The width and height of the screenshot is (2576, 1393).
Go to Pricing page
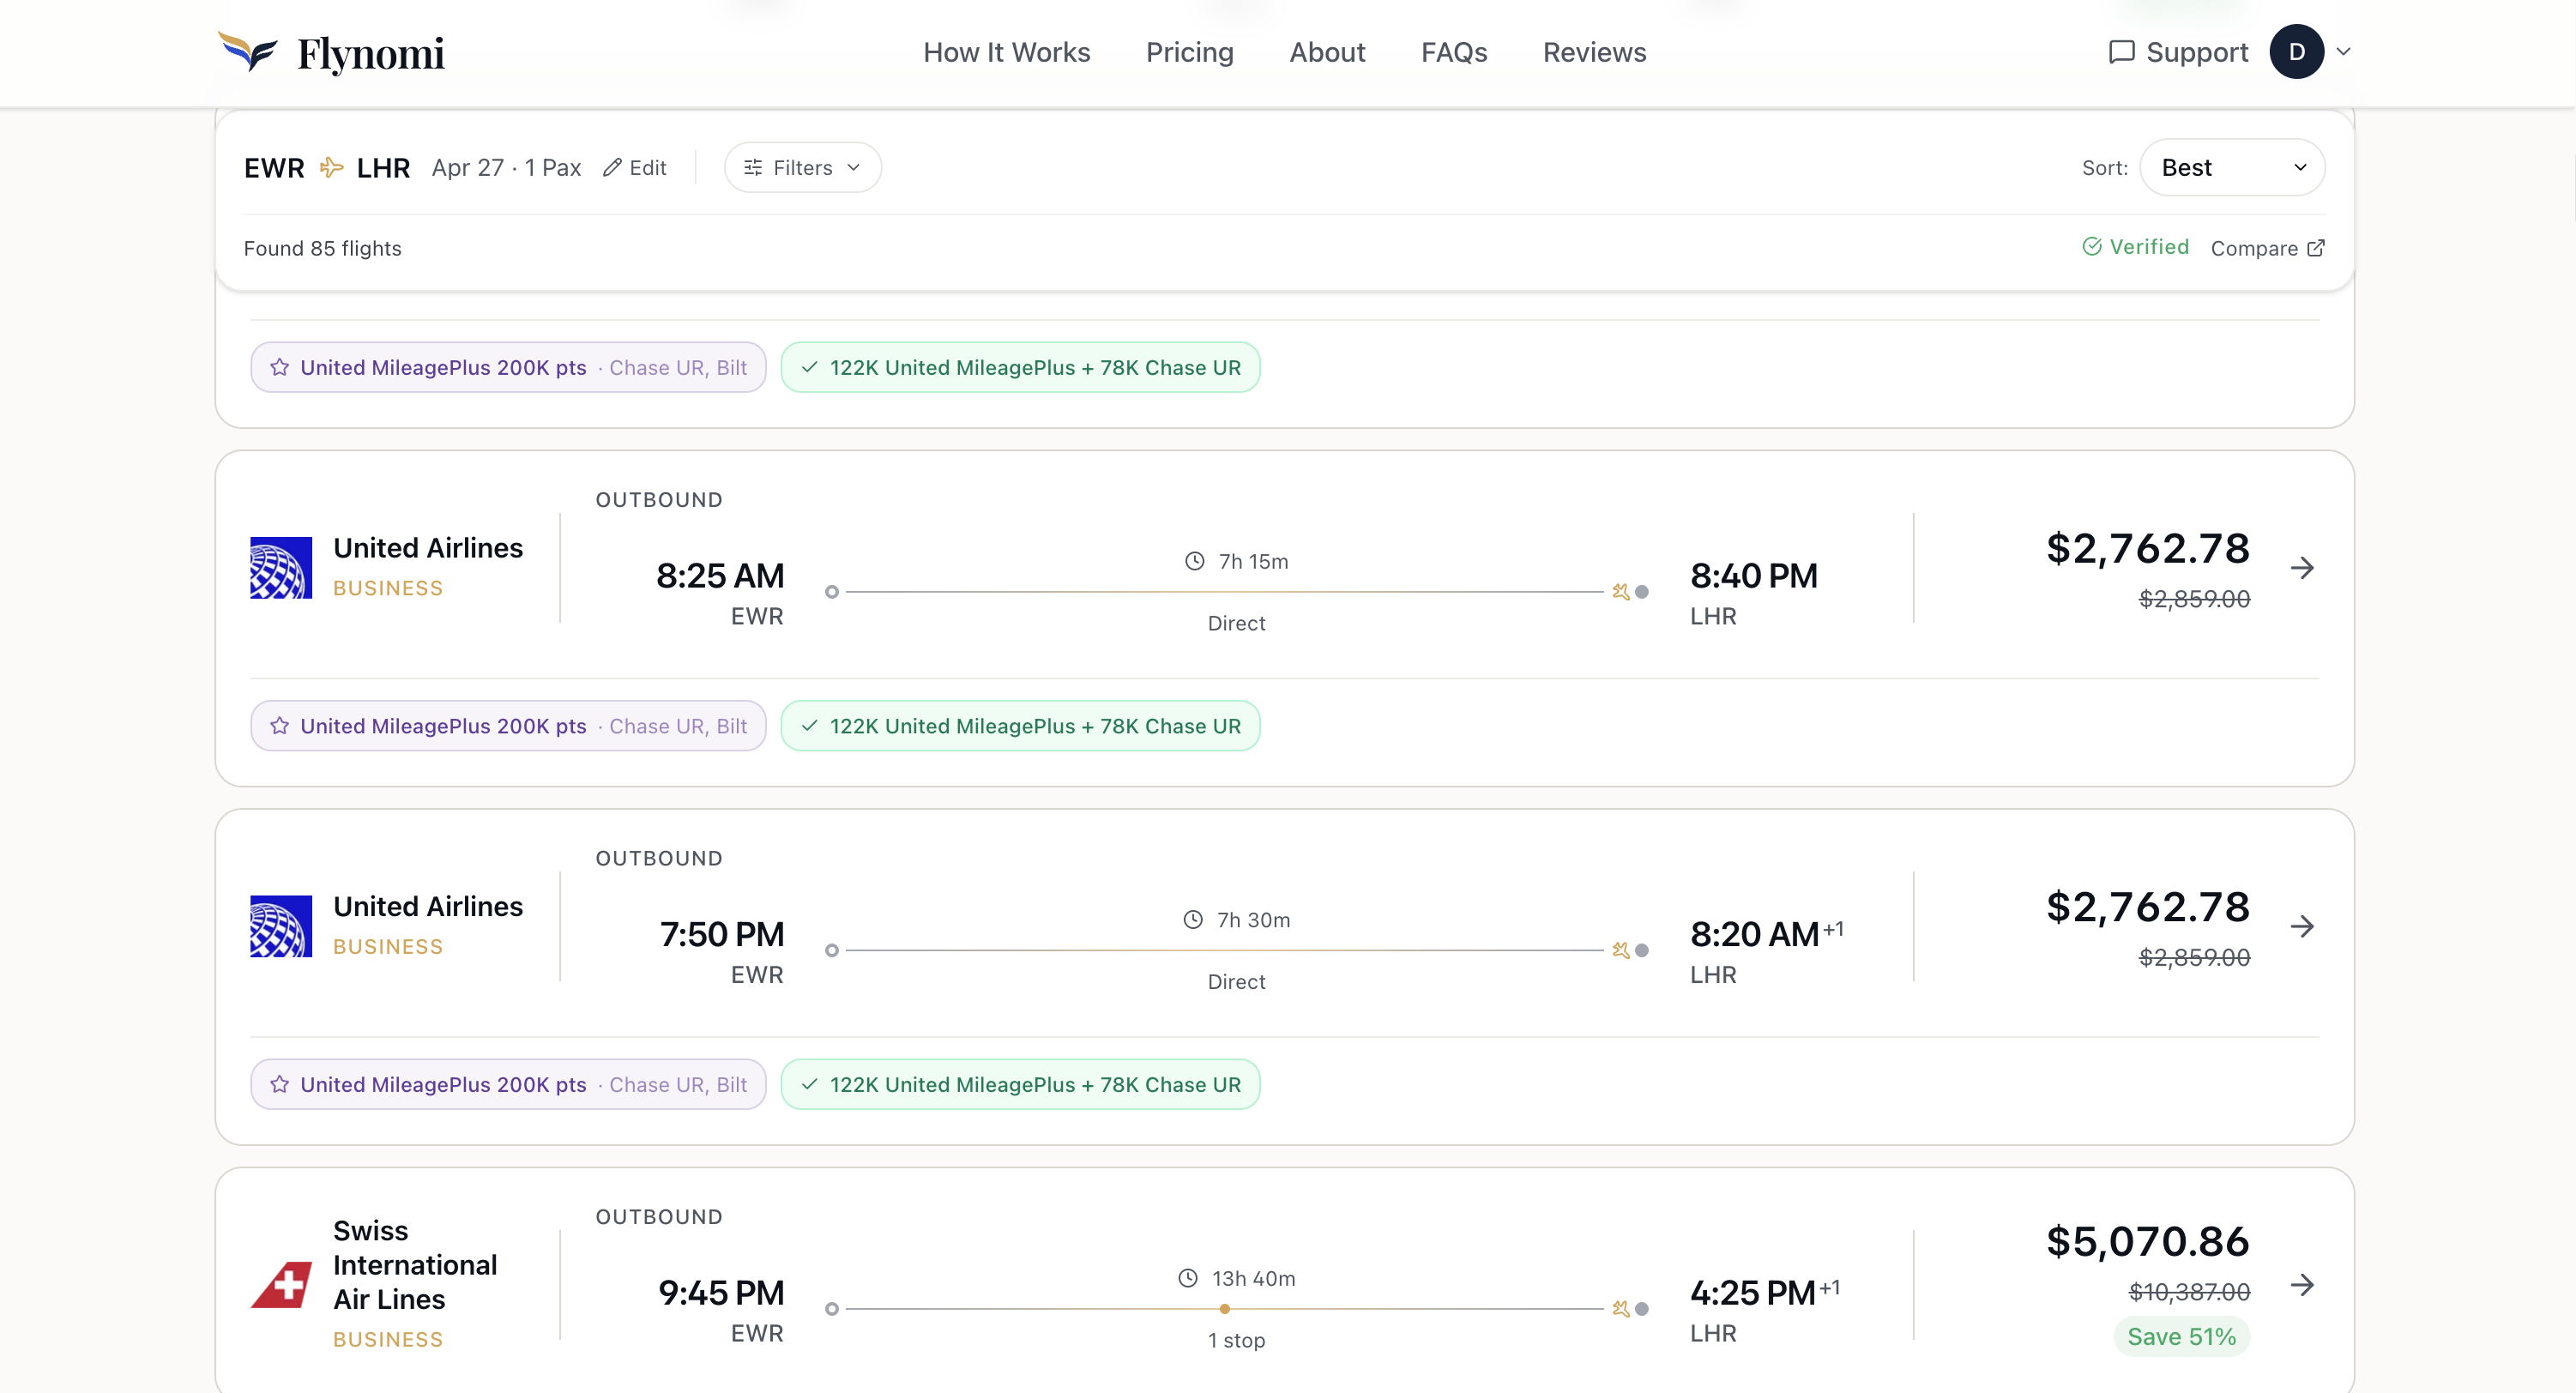(1189, 52)
